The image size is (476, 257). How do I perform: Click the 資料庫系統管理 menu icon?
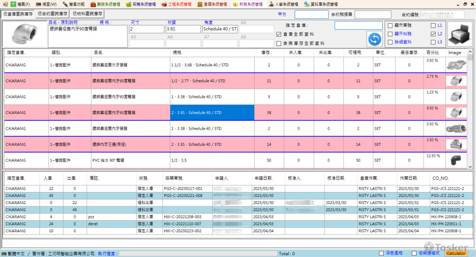pyautogui.click(x=307, y=4)
